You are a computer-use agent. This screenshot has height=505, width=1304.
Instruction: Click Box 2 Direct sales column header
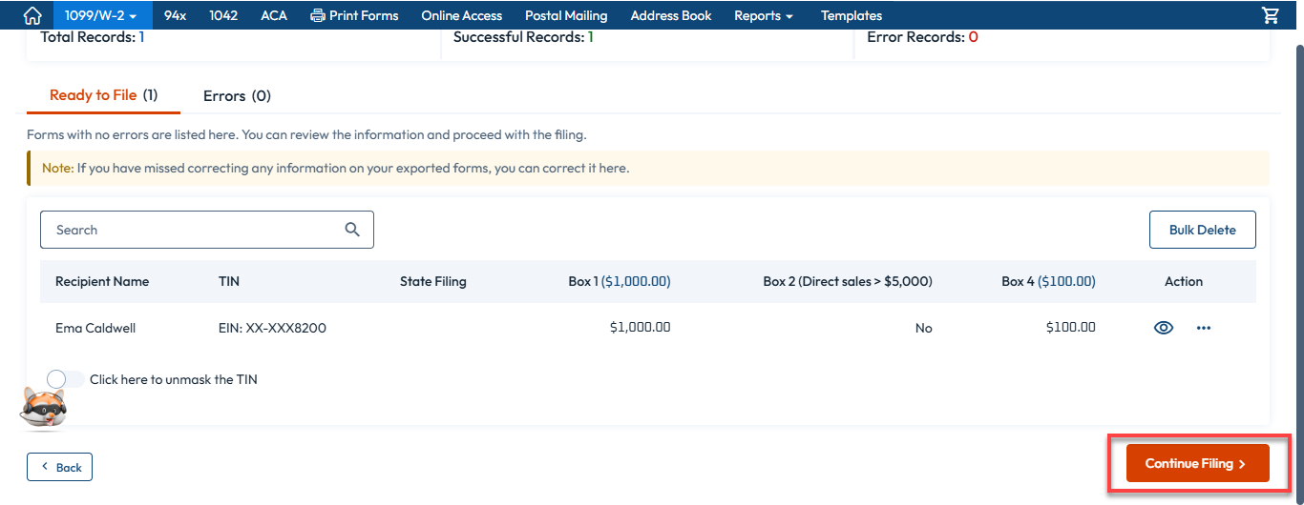coord(848,281)
